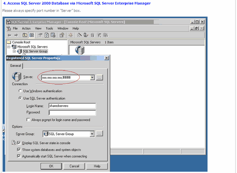
Task: Click the last toolbar icon after New Login
Action: (x=105, y=35)
